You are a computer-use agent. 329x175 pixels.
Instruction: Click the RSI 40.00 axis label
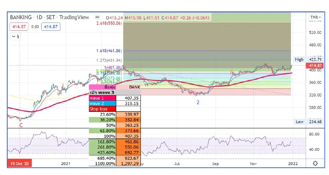tap(314, 149)
